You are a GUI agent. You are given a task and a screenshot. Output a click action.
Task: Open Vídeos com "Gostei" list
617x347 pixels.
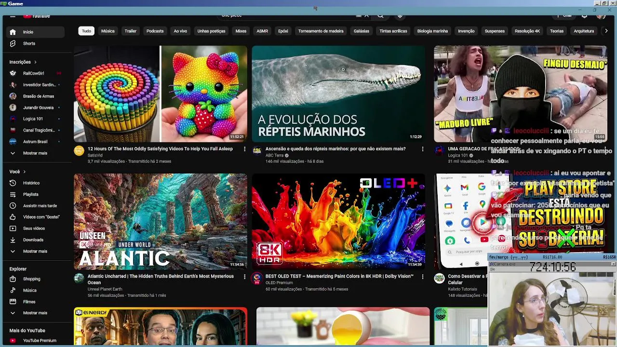(x=35, y=217)
